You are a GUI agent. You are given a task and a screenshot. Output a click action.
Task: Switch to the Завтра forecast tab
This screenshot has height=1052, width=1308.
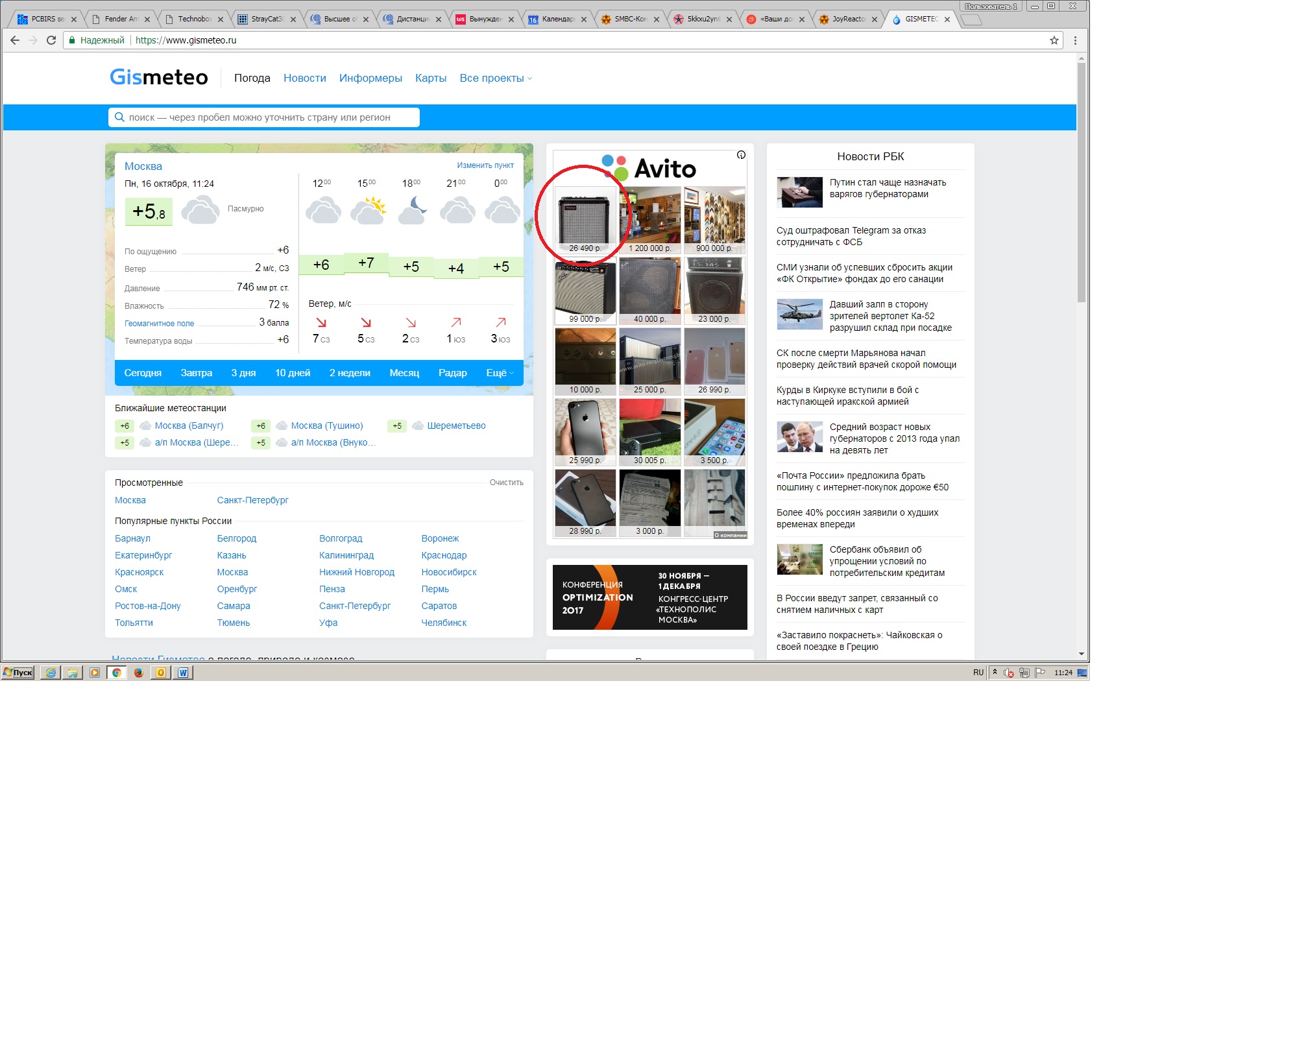click(x=196, y=373)
